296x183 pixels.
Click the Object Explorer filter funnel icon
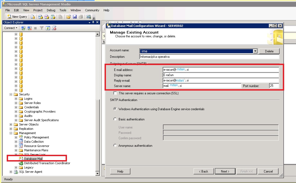pos(42,28)
